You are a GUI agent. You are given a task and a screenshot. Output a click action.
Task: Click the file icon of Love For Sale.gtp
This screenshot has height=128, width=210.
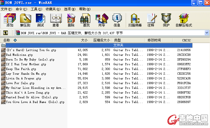pyautogui.click(x=3, y=83)
